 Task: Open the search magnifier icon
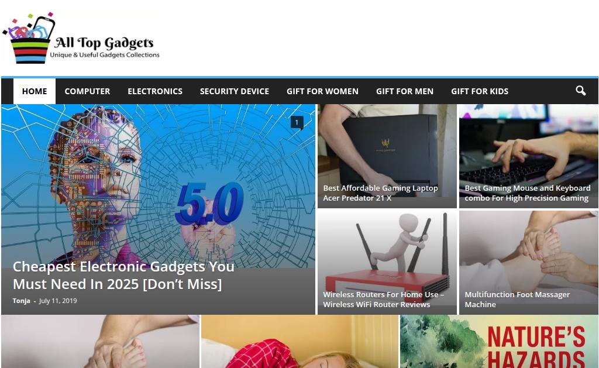click(x=581, y=91)
